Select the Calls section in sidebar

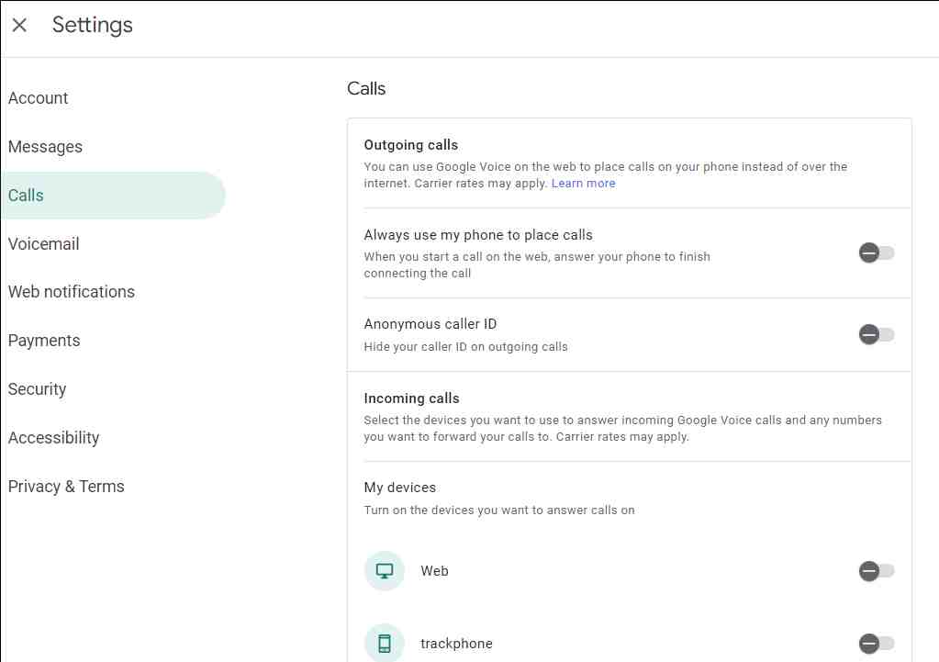pyautogui.click(x=26, y=196)
